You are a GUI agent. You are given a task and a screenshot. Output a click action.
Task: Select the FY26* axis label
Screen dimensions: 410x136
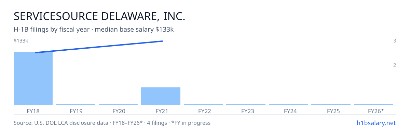[376, 111]
